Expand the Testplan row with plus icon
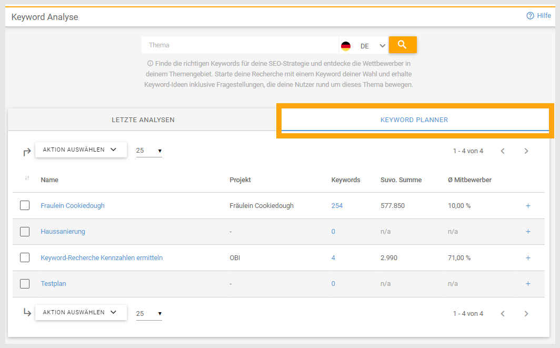Viewport: 560px width, 348px height. click(528, 284)
